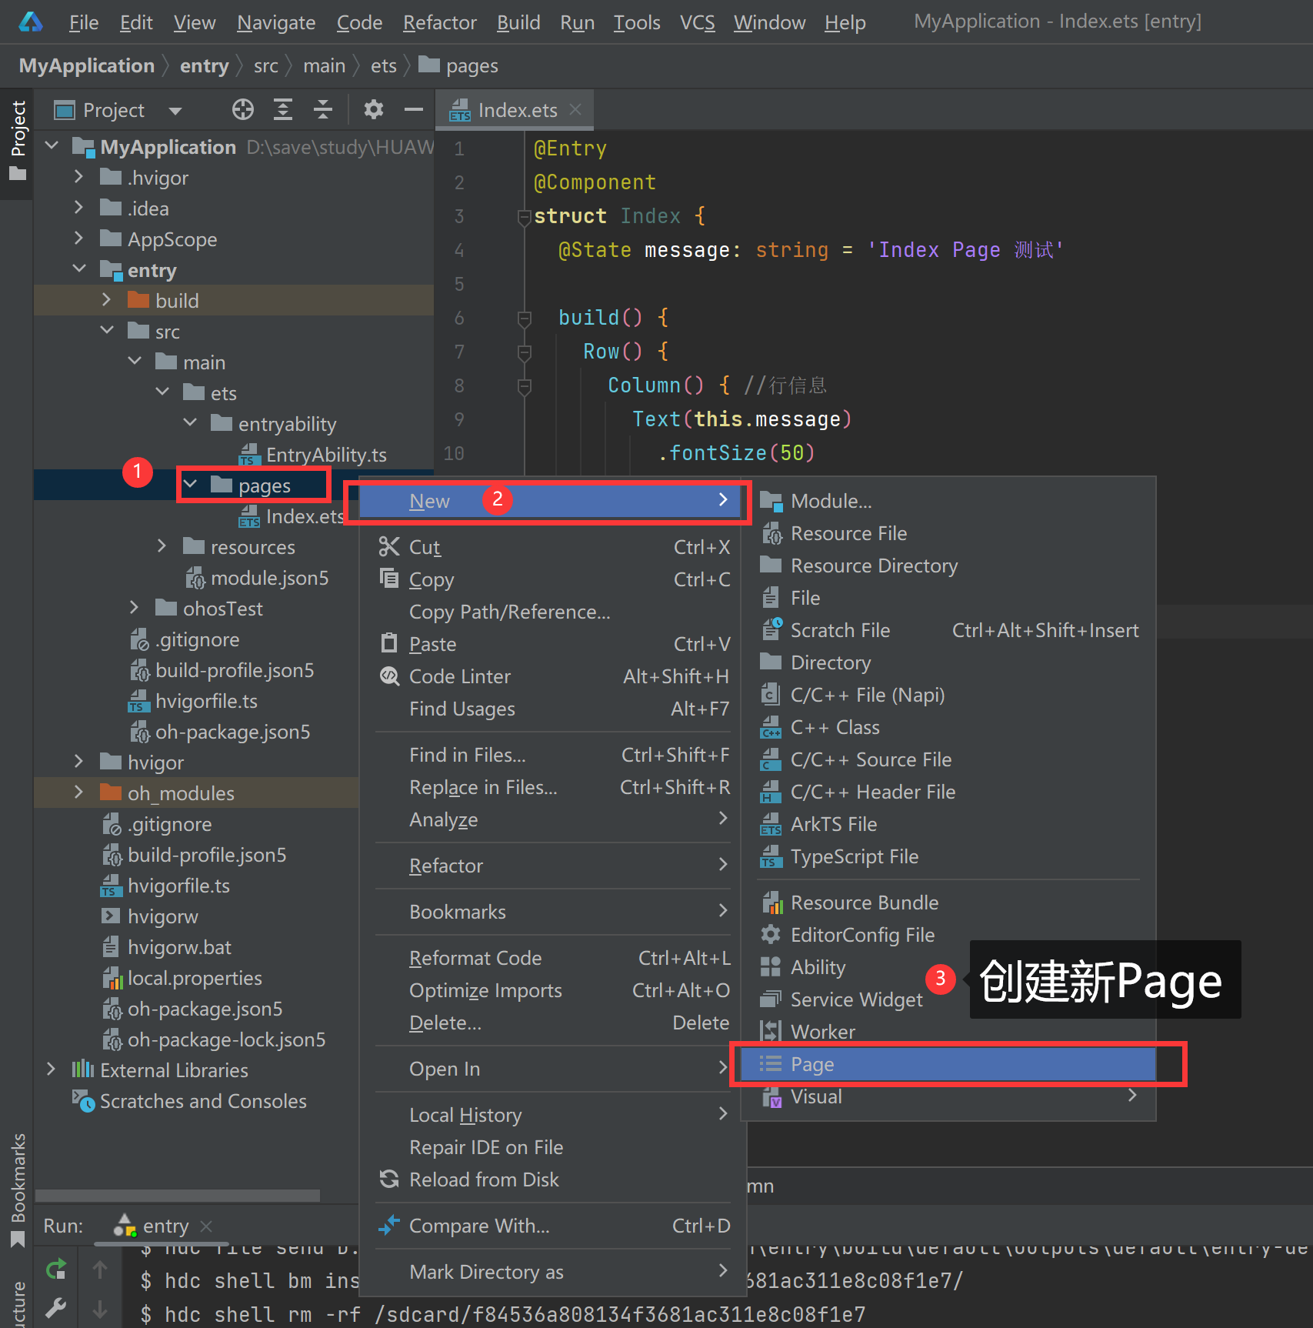The width and height of the screenshot is (1313, 1328).
Task: Expand the AppScope folder
Action: tap(78, 238)
